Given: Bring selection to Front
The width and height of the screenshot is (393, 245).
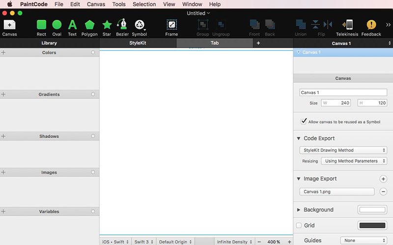Looking at the screenshot, I should tap(254, 28).
